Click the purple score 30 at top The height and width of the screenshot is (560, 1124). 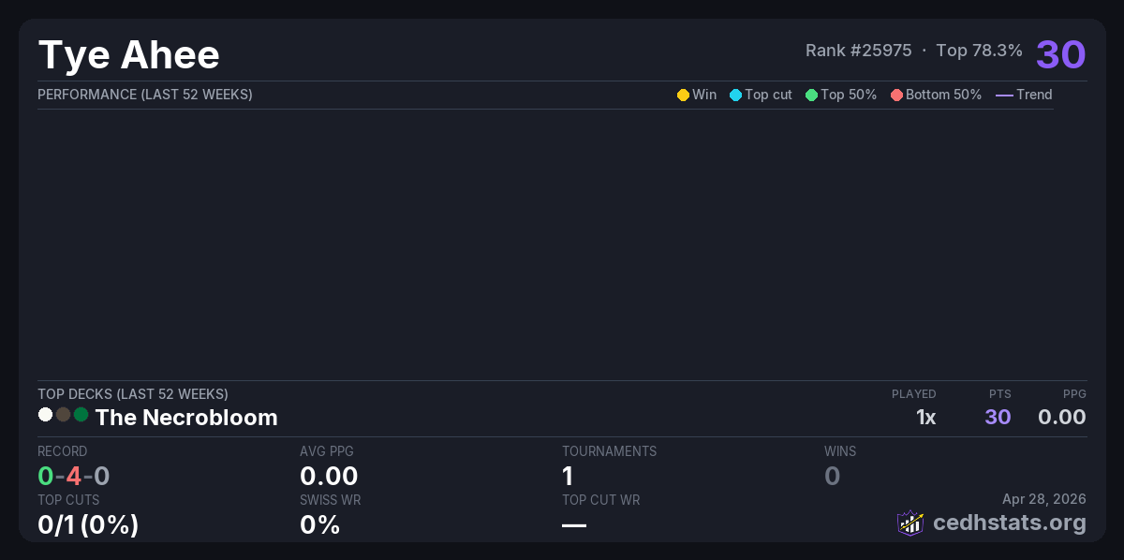(x=1060, y=54)
